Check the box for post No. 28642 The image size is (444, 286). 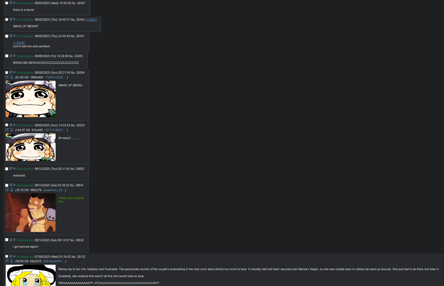tap(7, 240)
